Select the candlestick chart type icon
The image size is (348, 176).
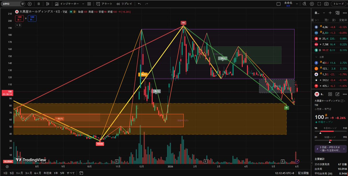point(48,4)
